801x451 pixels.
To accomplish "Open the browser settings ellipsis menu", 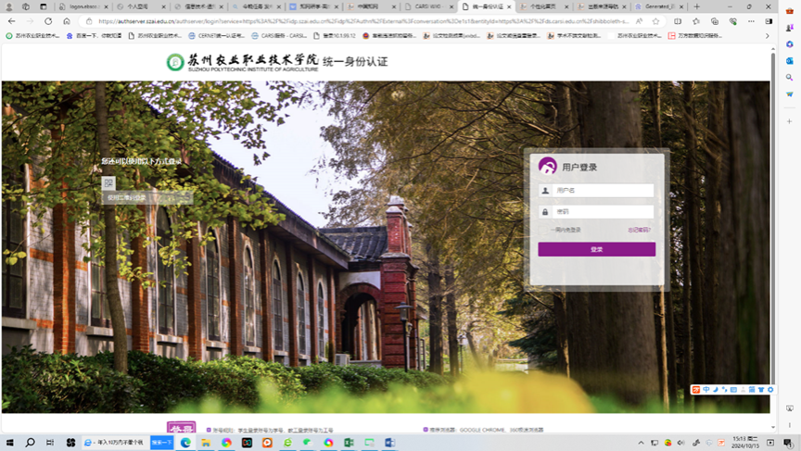I will pos(751,21).
